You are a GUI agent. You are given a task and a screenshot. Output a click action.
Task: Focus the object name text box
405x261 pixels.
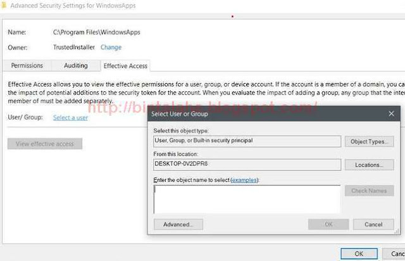247,199
